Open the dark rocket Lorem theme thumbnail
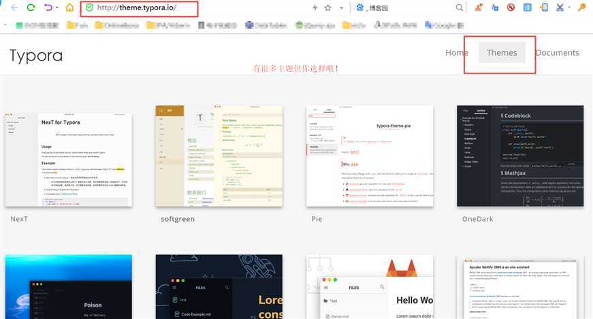Image resolution: width=593 pixels, height=319 pixels. point(219,287)
